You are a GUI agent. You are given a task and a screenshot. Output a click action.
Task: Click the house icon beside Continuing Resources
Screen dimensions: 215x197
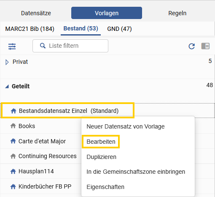coord(13,156)
